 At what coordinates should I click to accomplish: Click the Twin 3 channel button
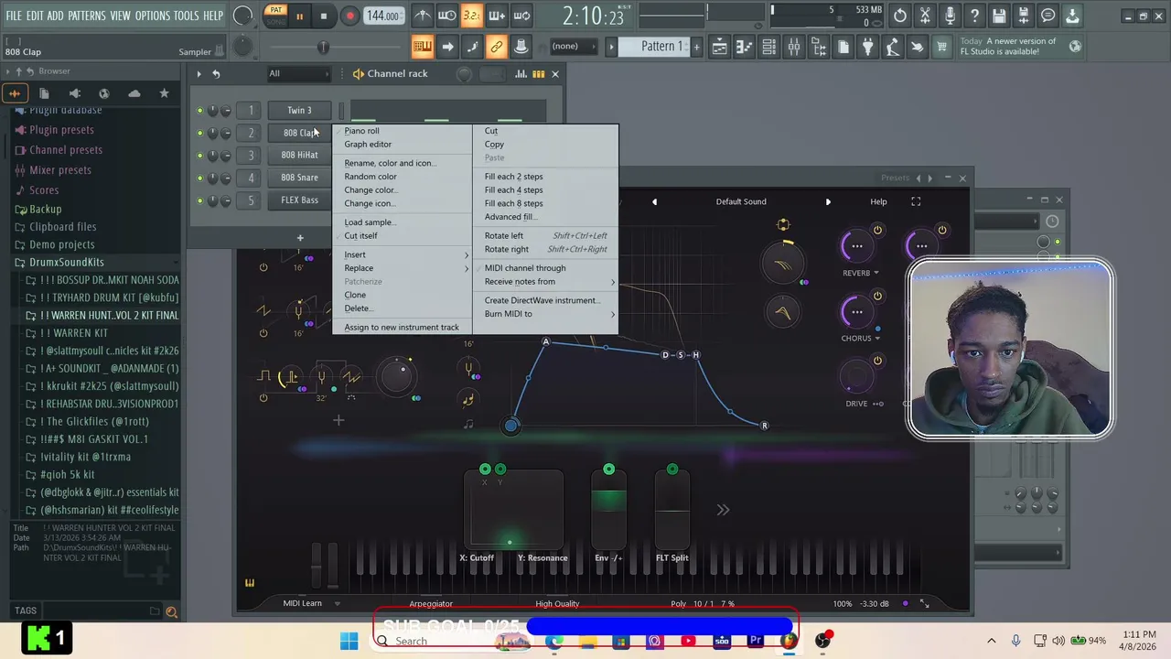[x=299, y=111]
